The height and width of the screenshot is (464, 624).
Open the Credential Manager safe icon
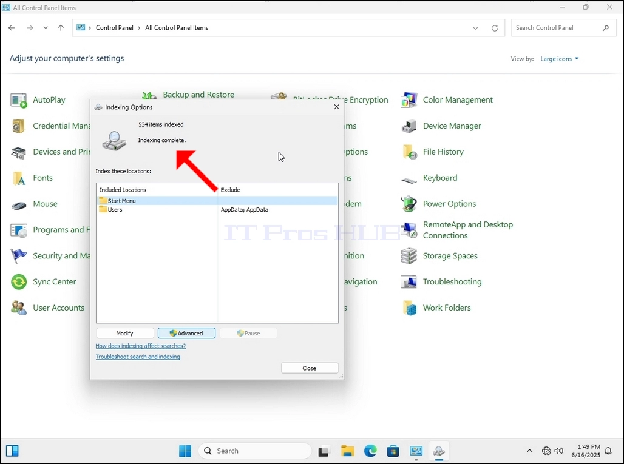coord(18,126)
